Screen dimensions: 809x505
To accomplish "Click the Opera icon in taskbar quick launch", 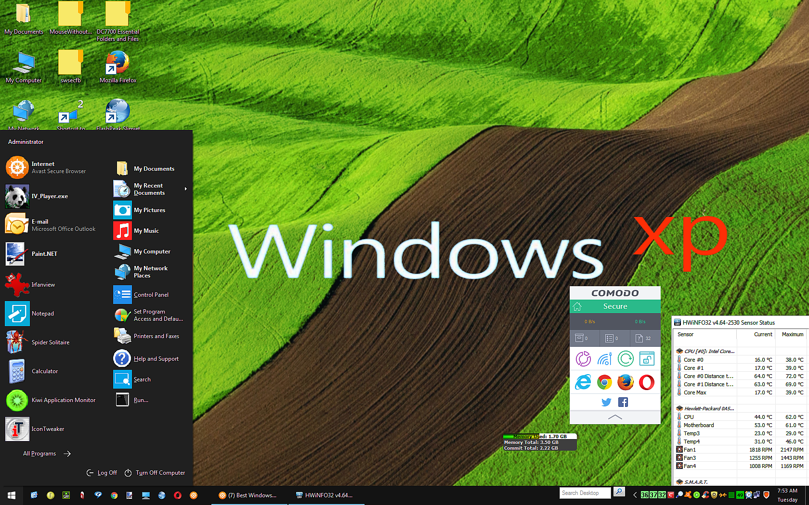I will [178, 495].
